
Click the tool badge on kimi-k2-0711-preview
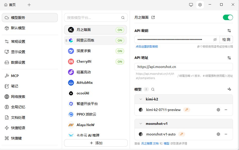click(186, 110)
